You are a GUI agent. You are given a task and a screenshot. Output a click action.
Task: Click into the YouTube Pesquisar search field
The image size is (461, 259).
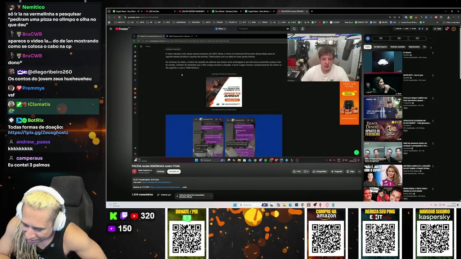point(263,29)
